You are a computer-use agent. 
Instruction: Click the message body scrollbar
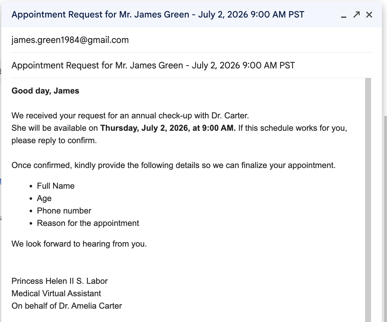tap(368, 200)
